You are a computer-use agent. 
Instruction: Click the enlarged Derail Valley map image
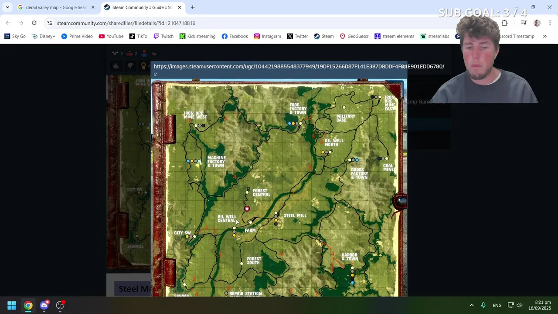(279, 188)
